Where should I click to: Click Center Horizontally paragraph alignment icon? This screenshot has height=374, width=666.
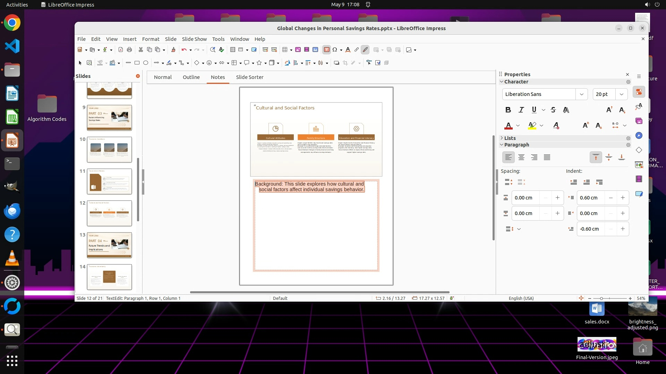pos(521,157)
